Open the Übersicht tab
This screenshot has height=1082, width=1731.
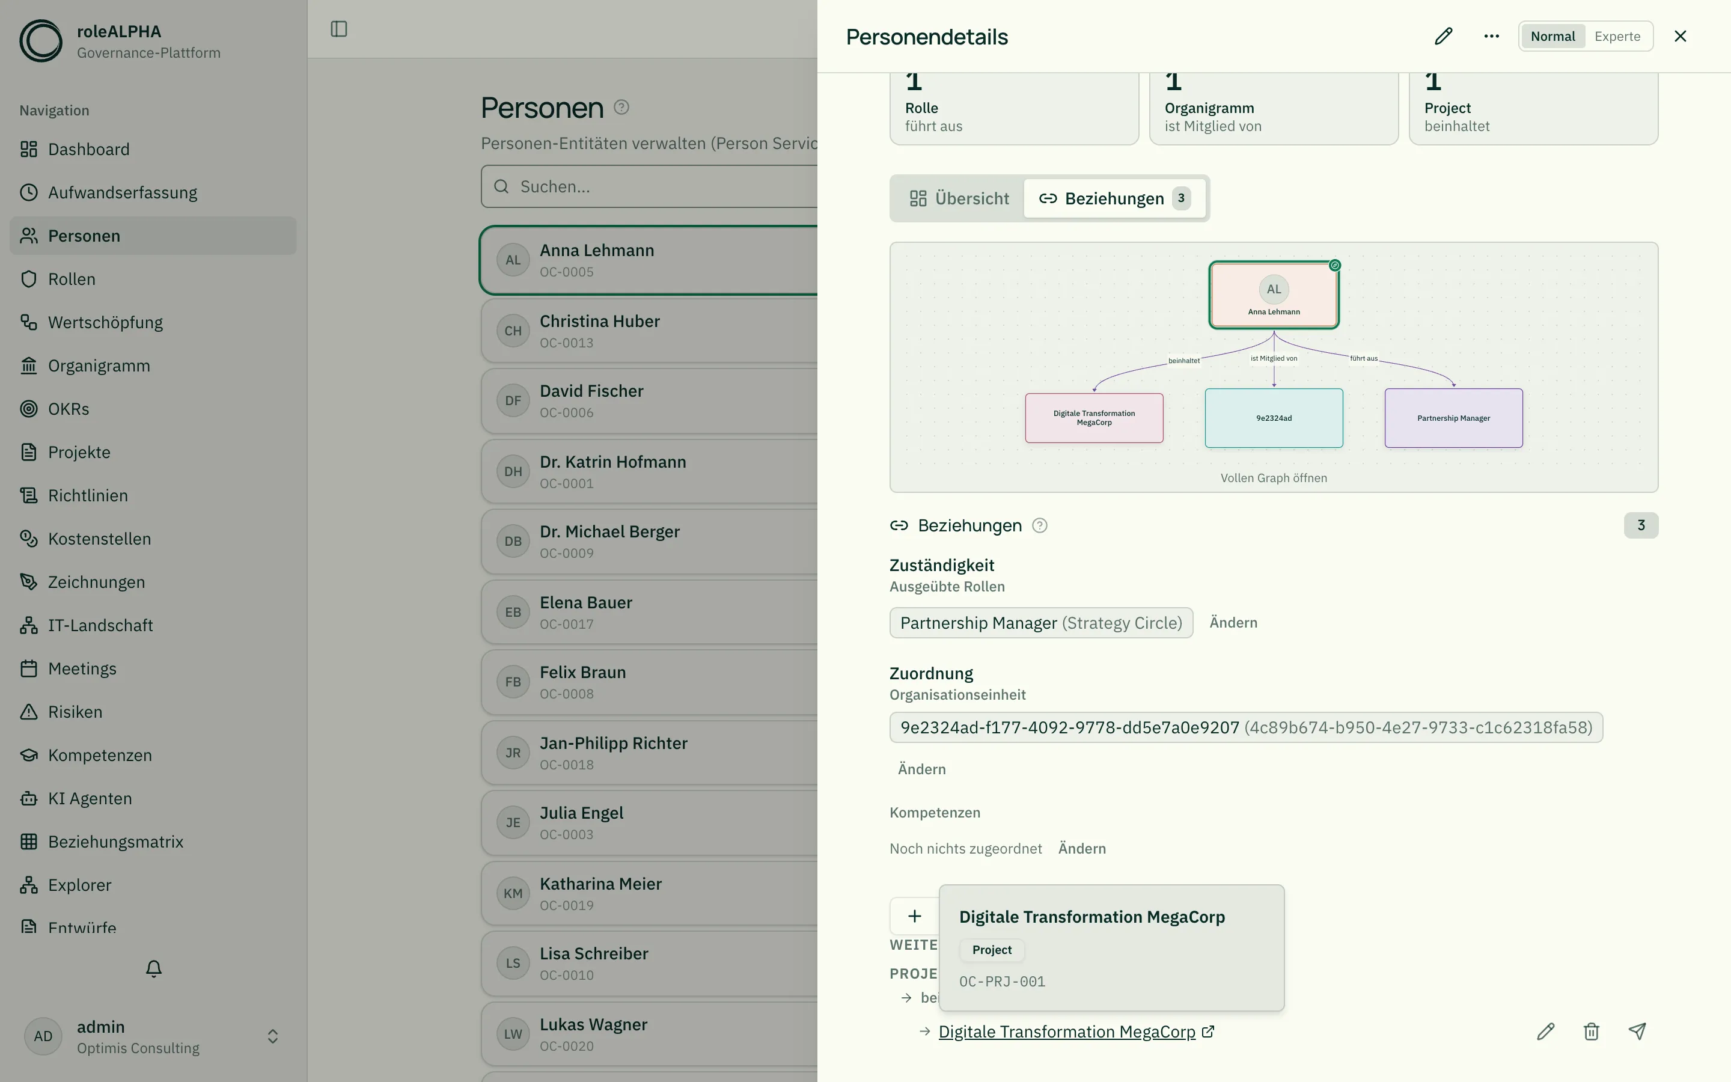coord(959,198)
